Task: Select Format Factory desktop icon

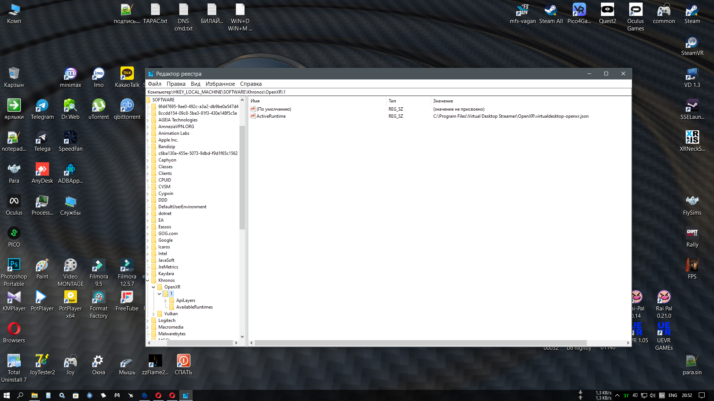Action: pyautogui.click(x=99, y=305)
